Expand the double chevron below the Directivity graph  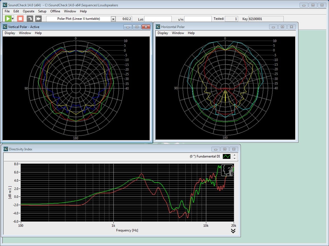(233, 231)
